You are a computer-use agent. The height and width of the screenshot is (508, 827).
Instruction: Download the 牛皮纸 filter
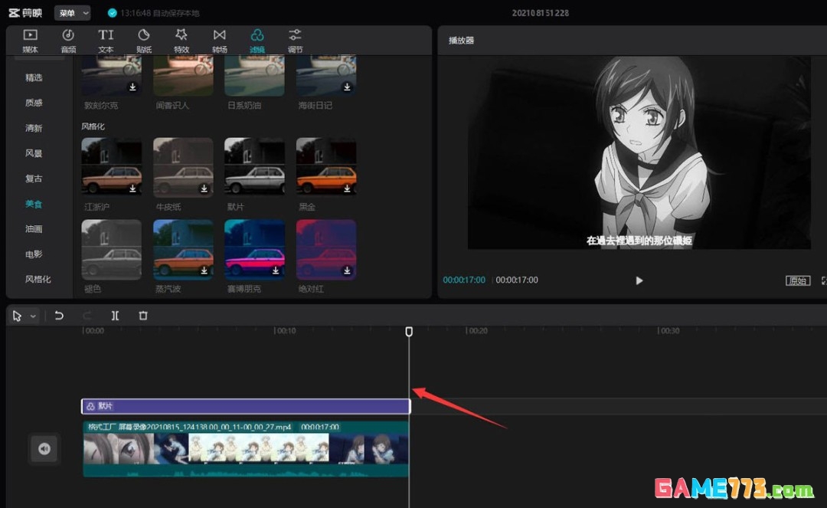click(204, 188)
